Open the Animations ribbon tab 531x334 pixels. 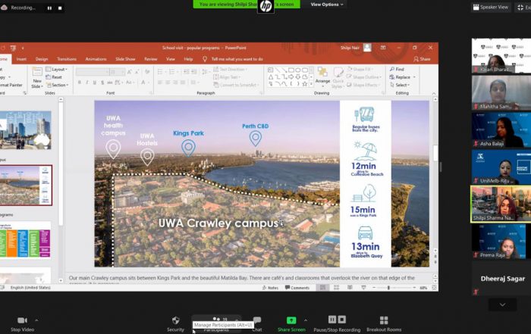tap(96, 59)
